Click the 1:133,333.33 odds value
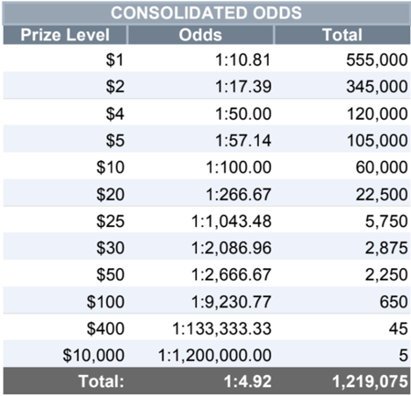Viewport: 411px width, 396px height. pyautogui.click(x=221, y=329)
